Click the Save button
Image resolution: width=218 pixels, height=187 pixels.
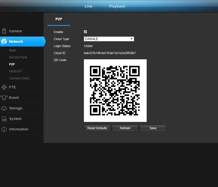(153, 128)
